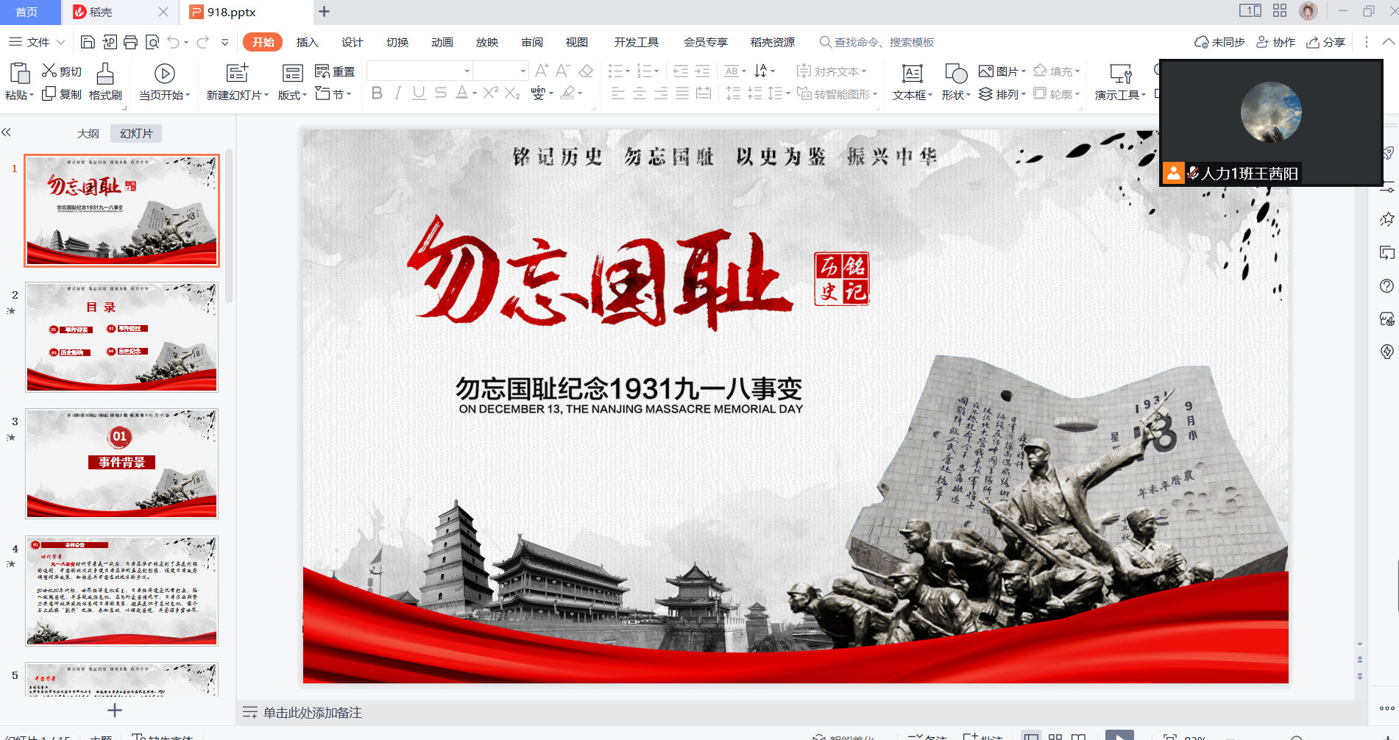Expand the Layout (版式) dropdown
This screenshot has width=1399, height=740.
pyautogui.click(x=292, y=95)
